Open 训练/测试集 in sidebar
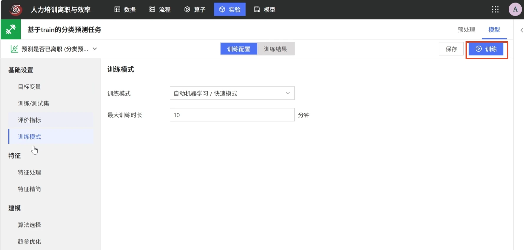 pyautogui.click(x=51, y=103)
